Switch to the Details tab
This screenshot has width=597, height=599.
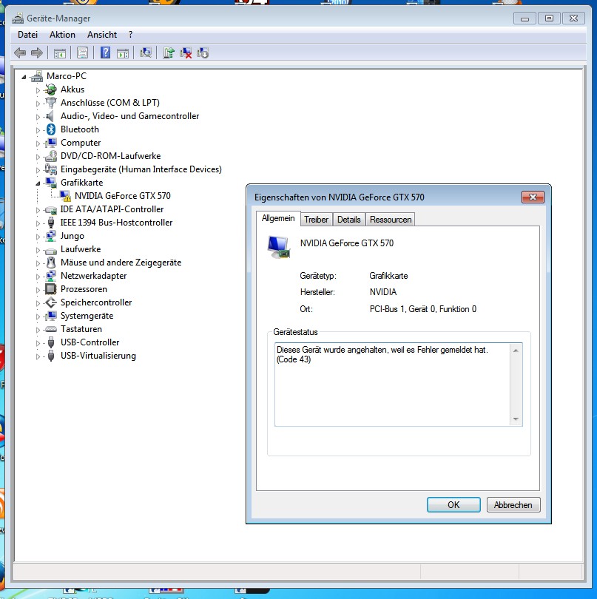348,220
